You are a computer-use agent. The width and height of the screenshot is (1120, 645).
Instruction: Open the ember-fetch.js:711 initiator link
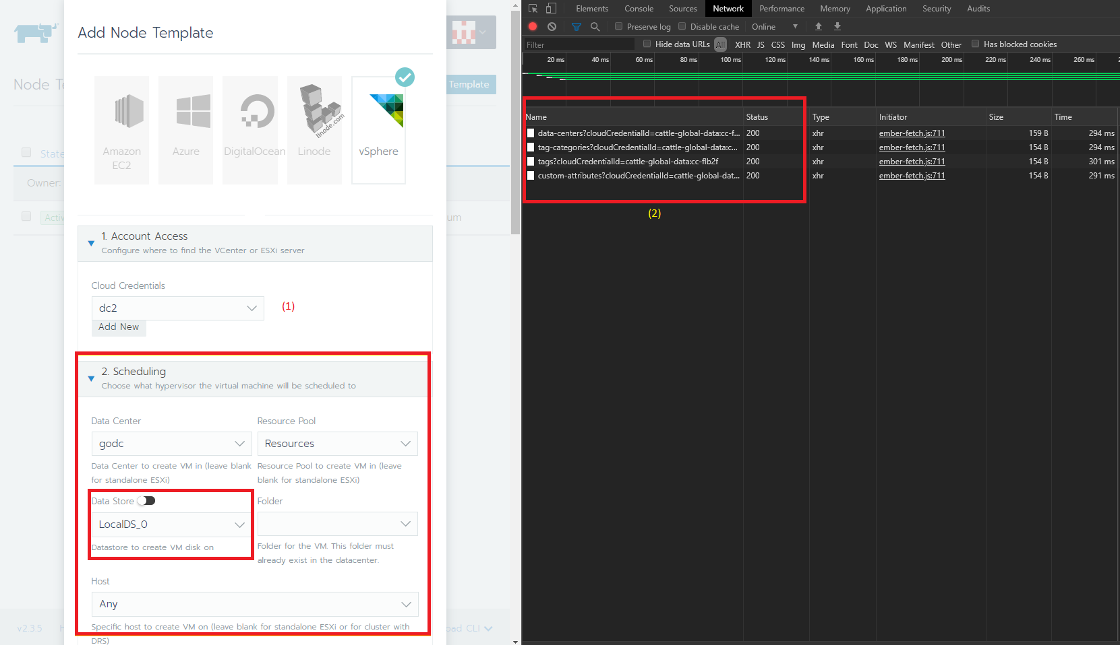(912, 133)
